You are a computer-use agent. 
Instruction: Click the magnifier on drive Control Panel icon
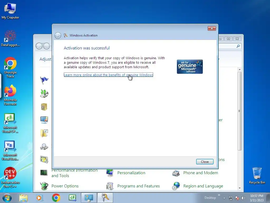(x=44, y=146)
